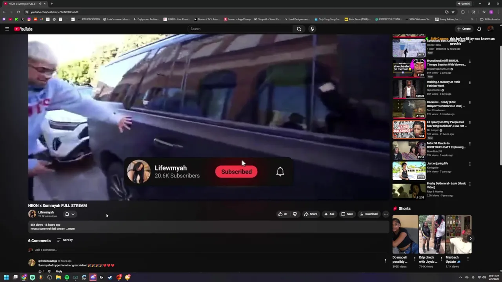Open Walking A Runway At Paris thumbnail
The image size is (502, 282).
click(409, 89)
